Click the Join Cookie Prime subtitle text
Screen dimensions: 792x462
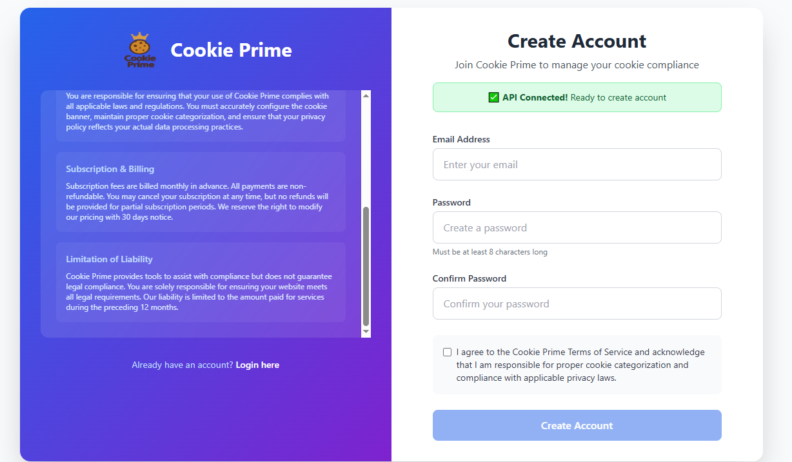pos(577,65)
